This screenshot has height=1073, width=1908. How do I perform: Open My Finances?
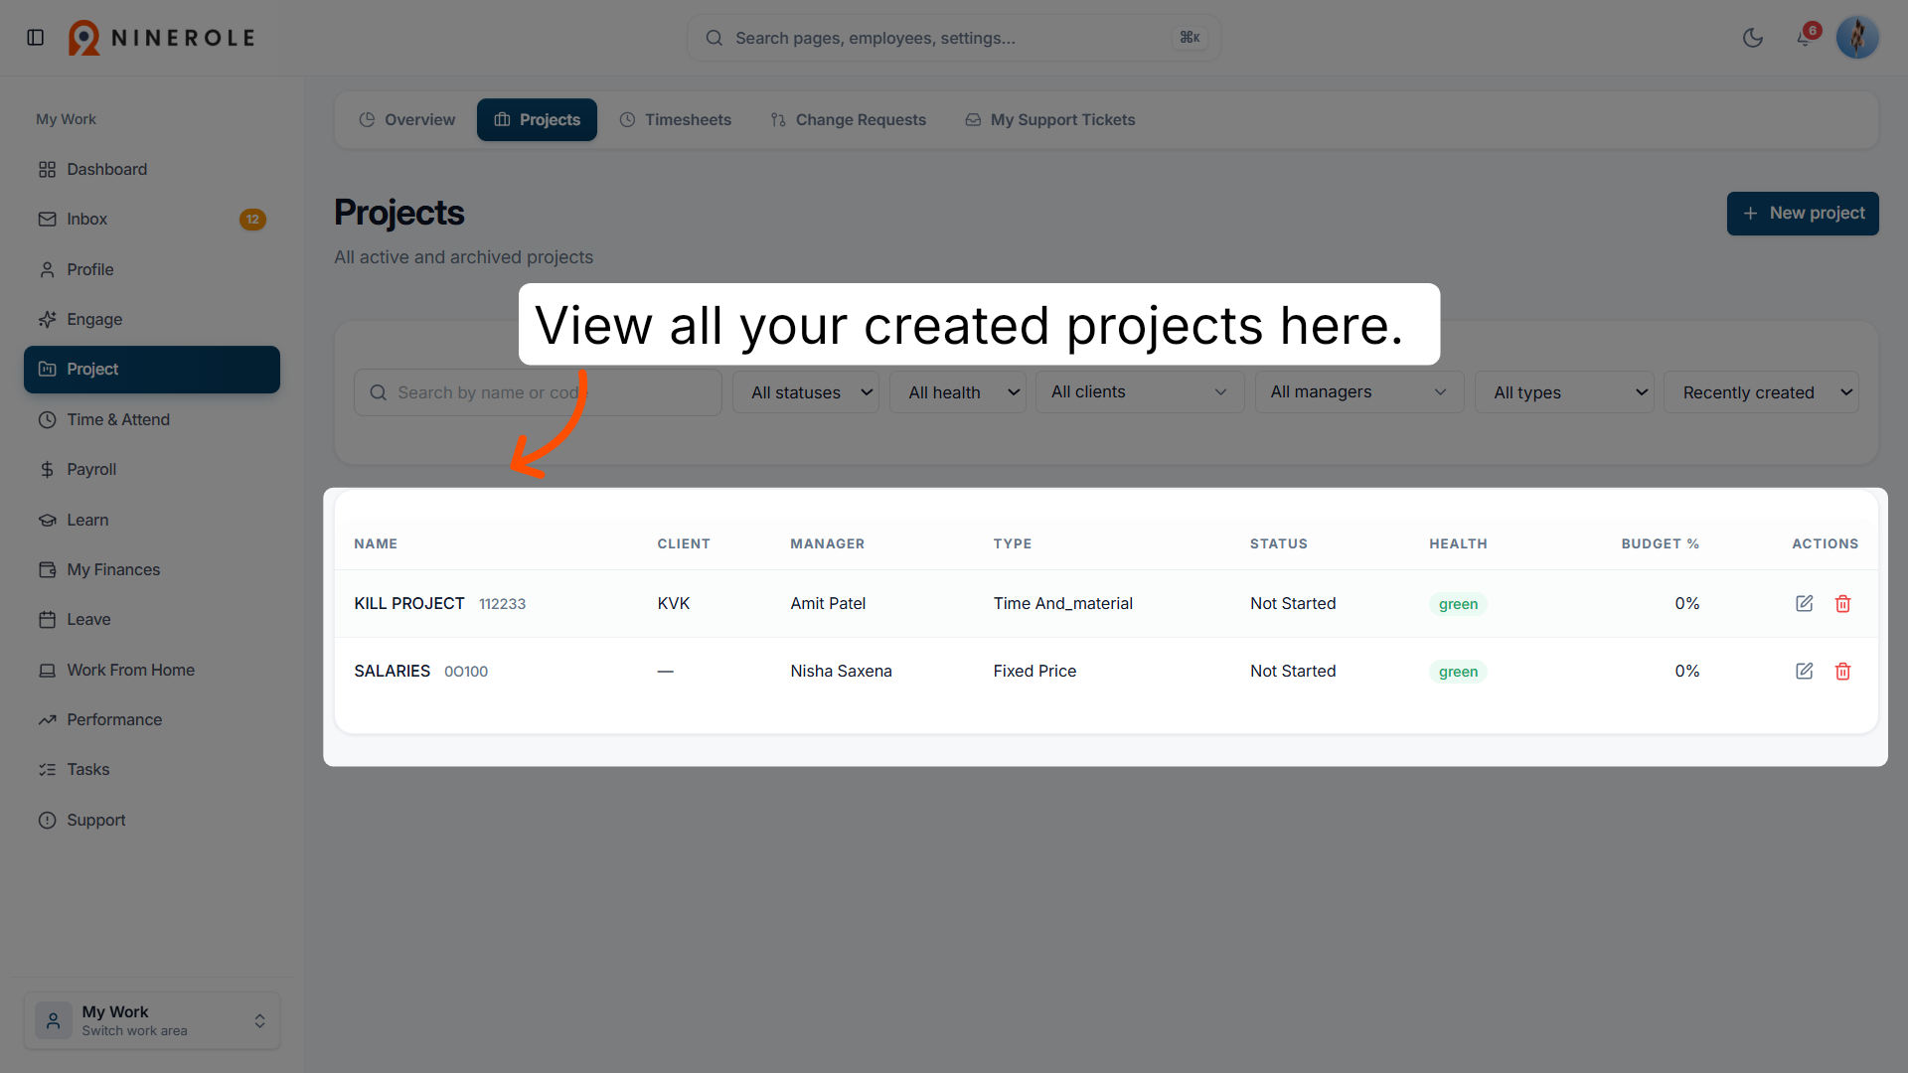click(152, 569)
